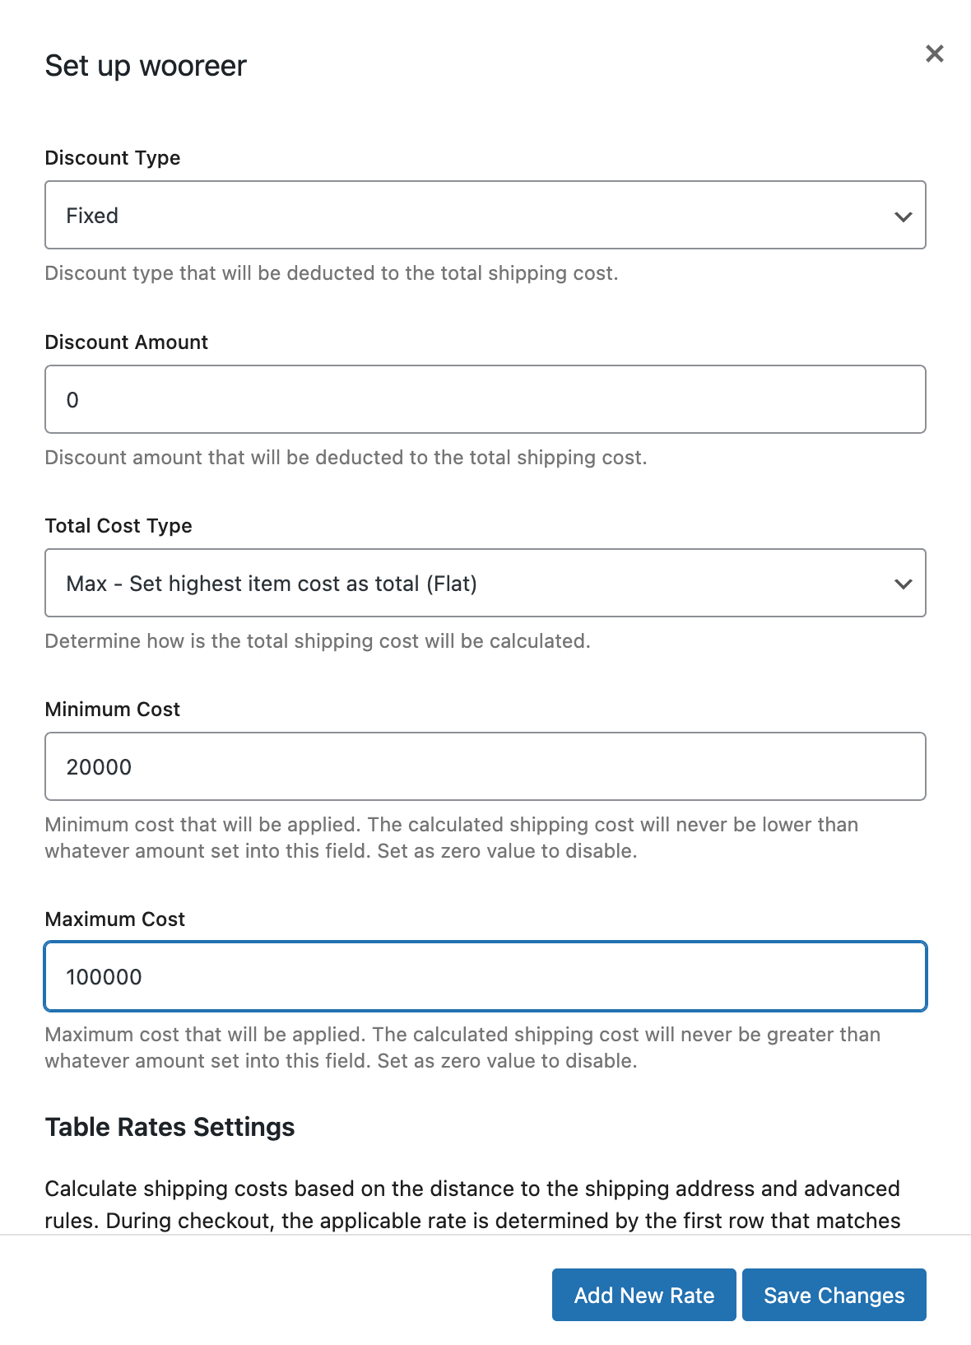The image size is (971, 1345).
Task: Click the Total Cost Type label
Action: pyautogui.click(x=118, y=526)
